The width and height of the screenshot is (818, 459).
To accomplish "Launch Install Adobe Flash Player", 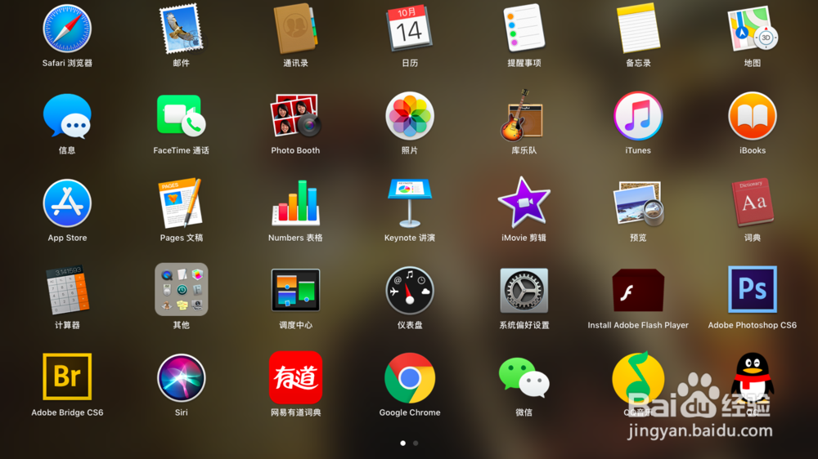I will [x=638, y=290].
